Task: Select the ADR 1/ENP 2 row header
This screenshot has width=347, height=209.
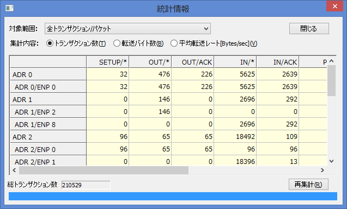Action: pos(48,112)
